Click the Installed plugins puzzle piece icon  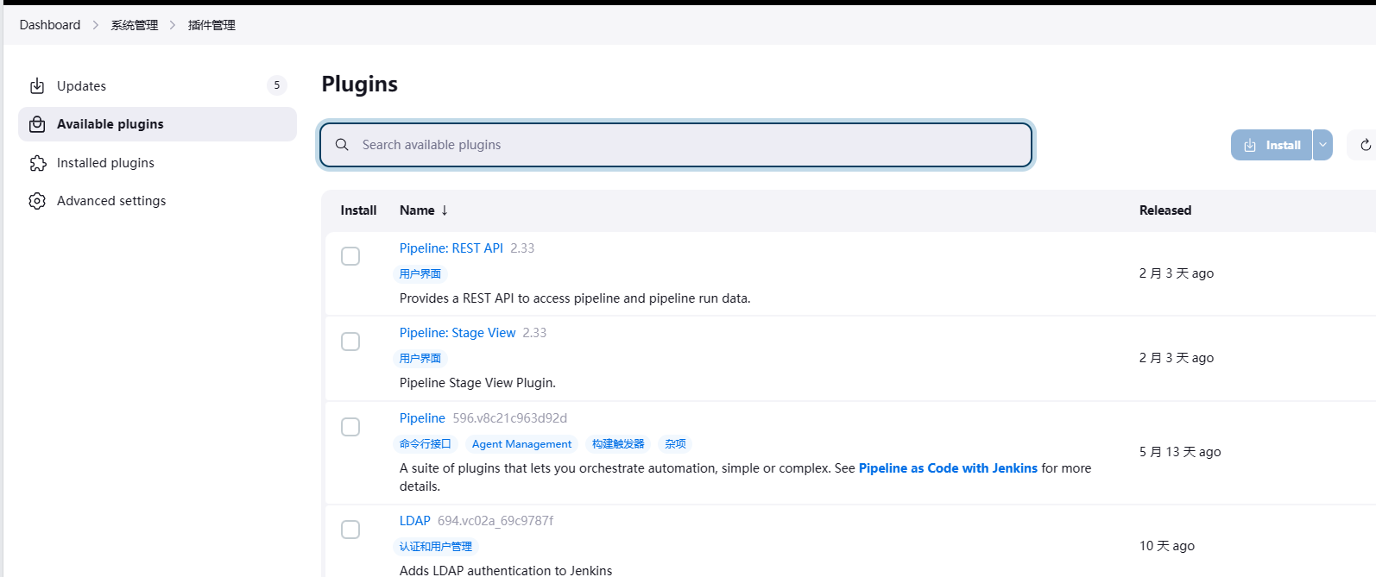(37, 163)
